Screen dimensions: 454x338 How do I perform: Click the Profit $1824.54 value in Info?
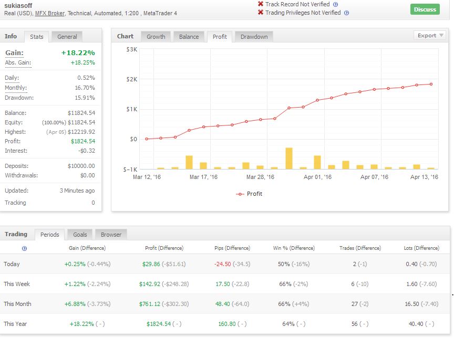click(83, 141)
